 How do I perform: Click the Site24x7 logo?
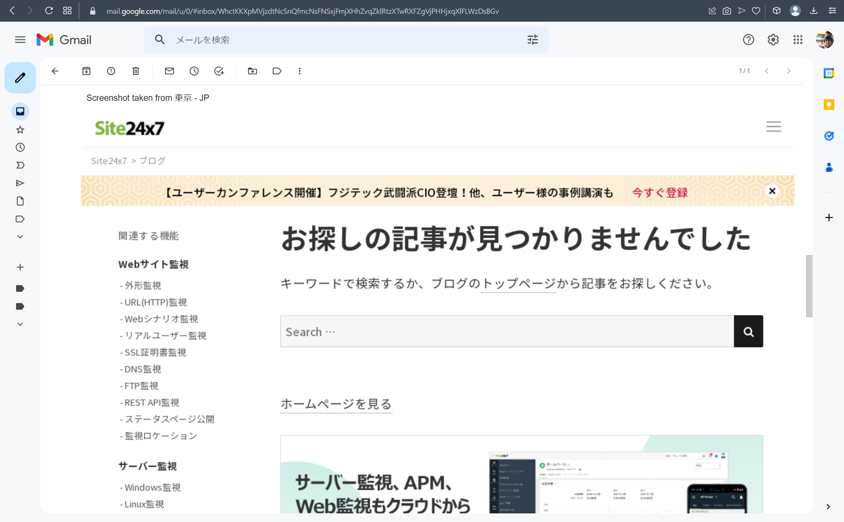click(129, 128)
